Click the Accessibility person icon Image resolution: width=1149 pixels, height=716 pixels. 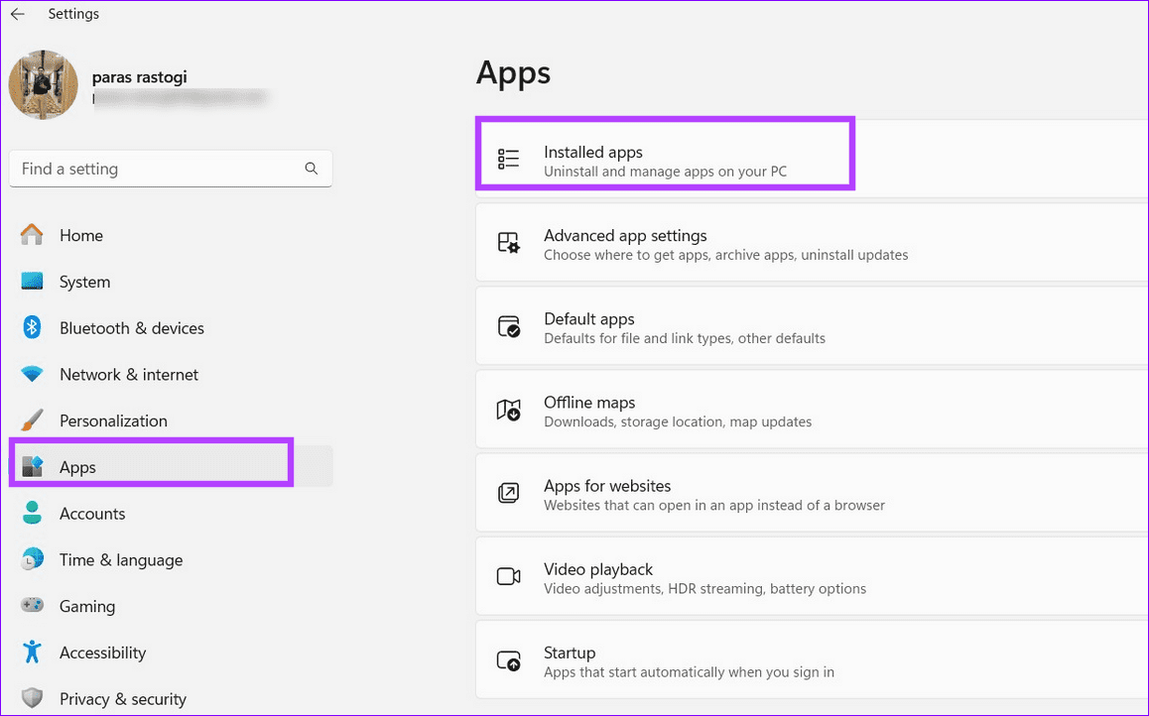(31, 653)
